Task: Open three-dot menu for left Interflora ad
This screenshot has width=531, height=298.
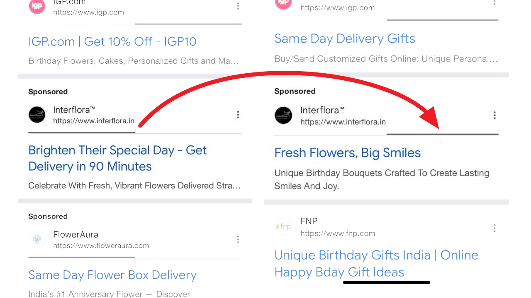Action: coord(238,115)
